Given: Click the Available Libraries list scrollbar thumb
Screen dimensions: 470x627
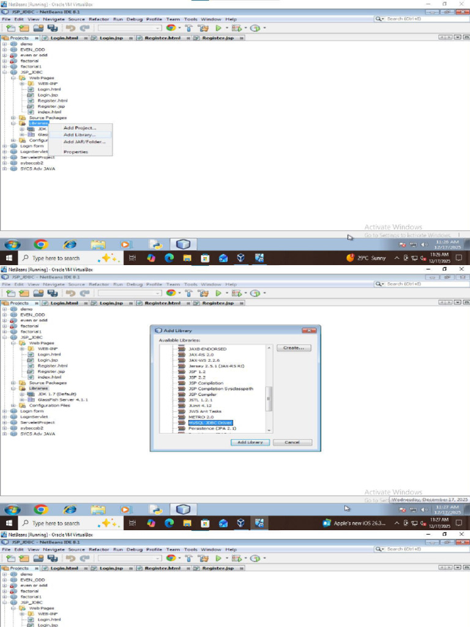Looking at the screenshot, I should tap(269, 399).
